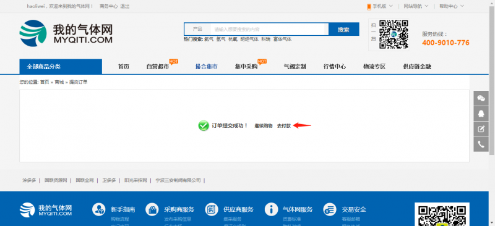Viewport: 495px width, 226px height.
Task: Open the 全部商品分类 category menu
Action: pos(61,67)
